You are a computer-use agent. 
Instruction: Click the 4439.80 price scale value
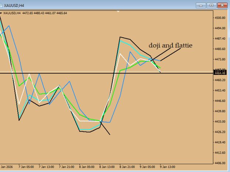(x=220, y=111)
